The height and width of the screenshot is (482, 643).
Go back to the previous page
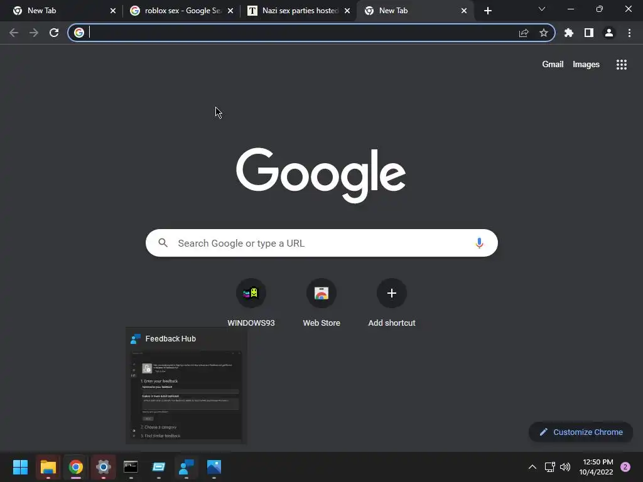pyautogui.click(x=14, y=33)
